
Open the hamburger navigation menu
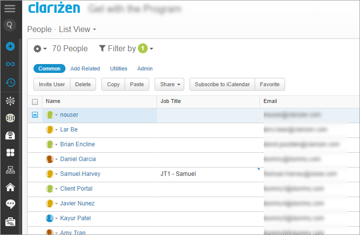(10, 8)
